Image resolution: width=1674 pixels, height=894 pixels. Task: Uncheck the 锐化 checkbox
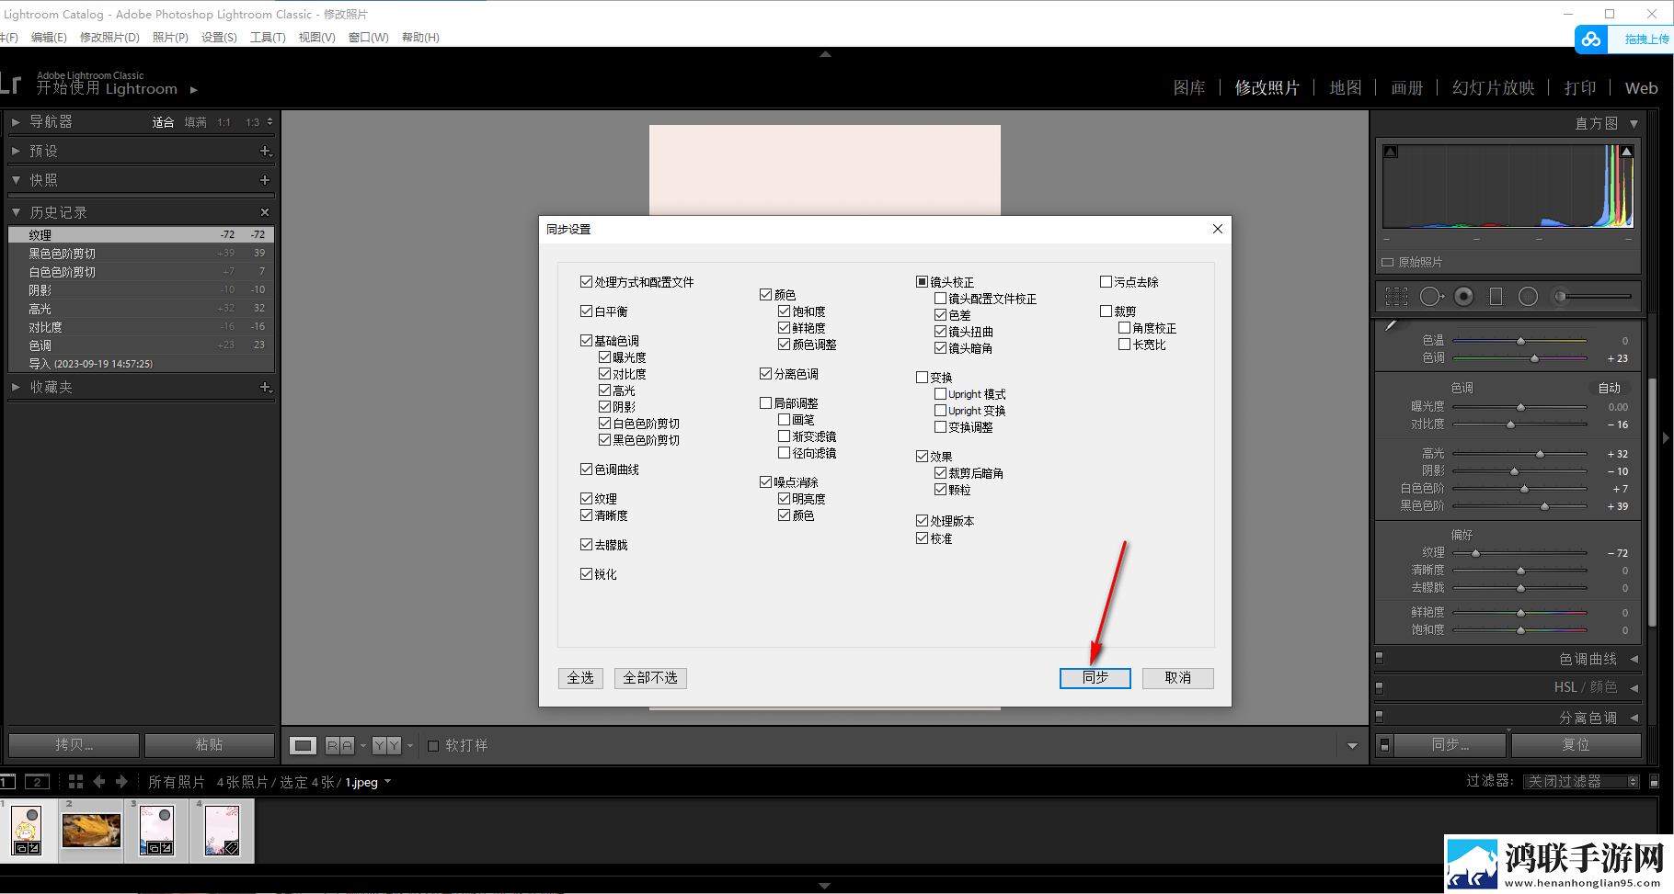586,573
